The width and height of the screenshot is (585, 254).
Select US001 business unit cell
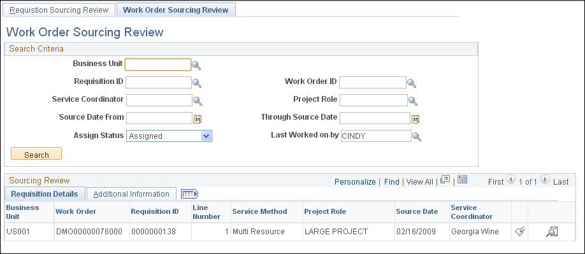click(18, 232)
